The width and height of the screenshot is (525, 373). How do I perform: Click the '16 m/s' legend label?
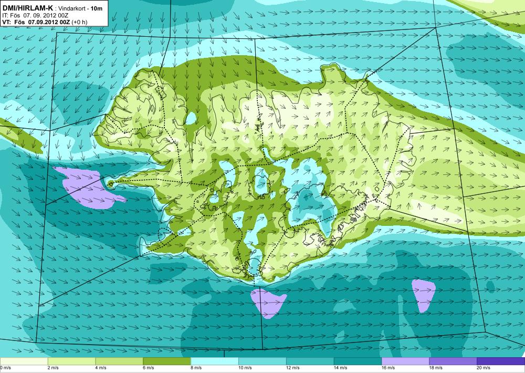pyautogui.click(x=388, y=368)
